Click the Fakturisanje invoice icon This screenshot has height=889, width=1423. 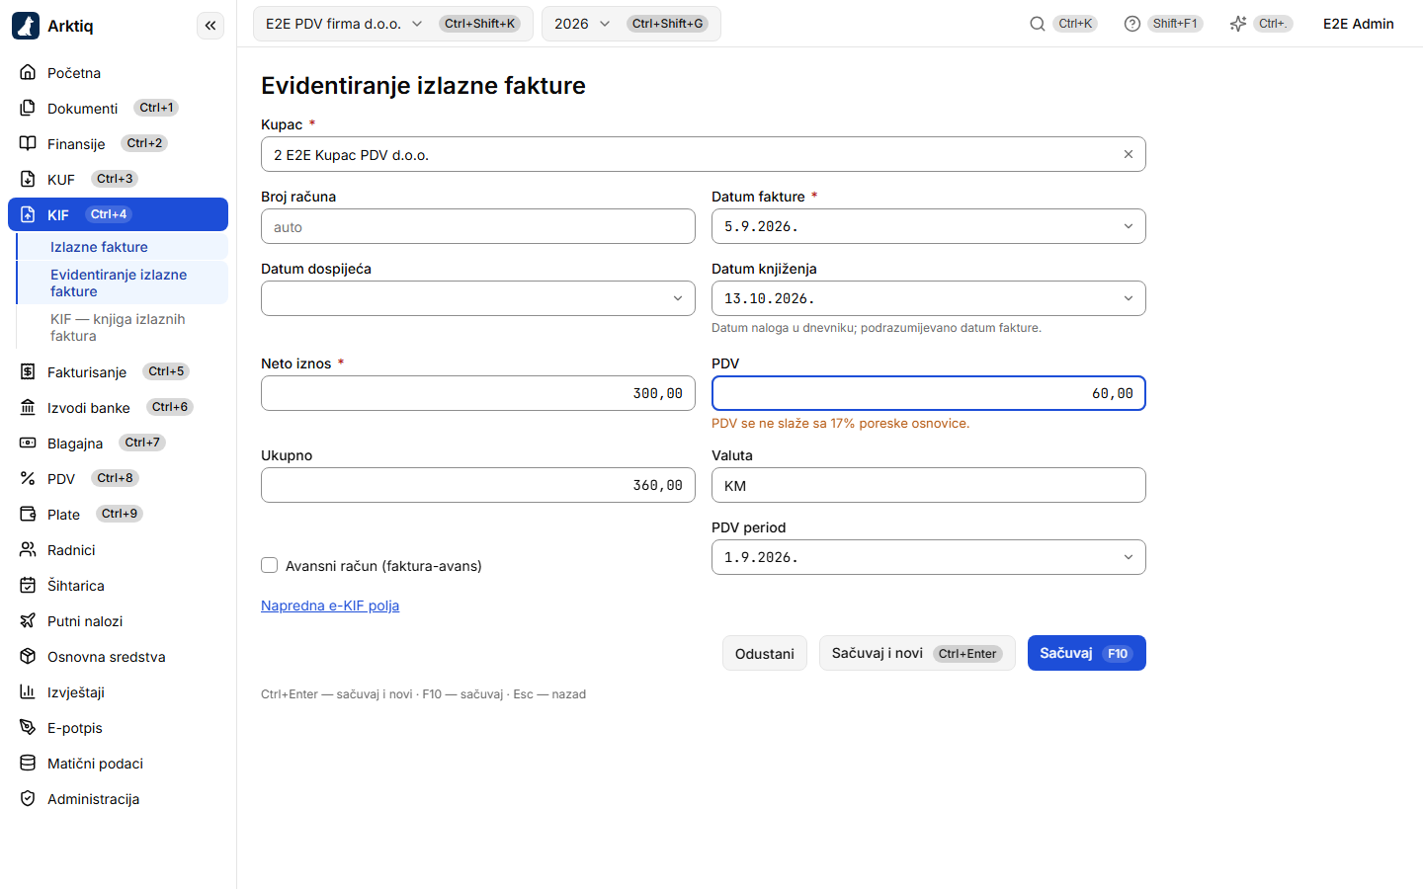tap(28, 371)
